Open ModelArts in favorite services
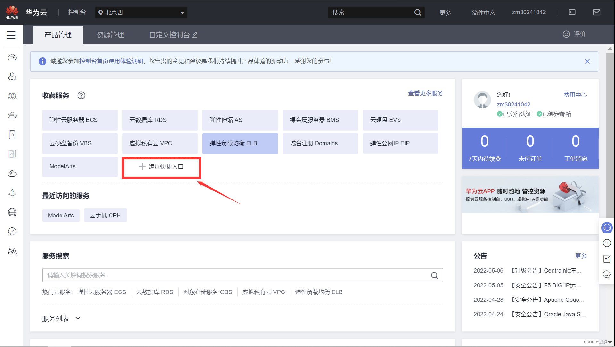615x347 pixels. coord(80,166)
